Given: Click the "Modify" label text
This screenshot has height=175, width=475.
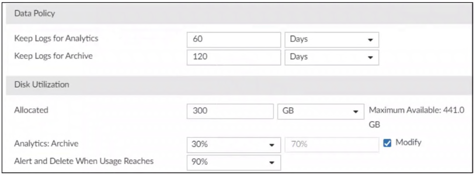Looking at the screenshot, I should click(408, 142).
